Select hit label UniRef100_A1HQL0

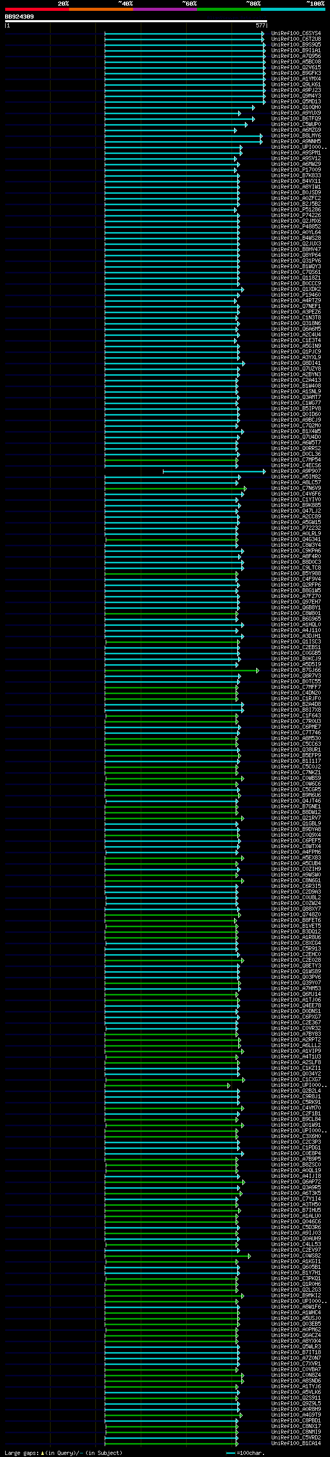(x=296, y=624)
